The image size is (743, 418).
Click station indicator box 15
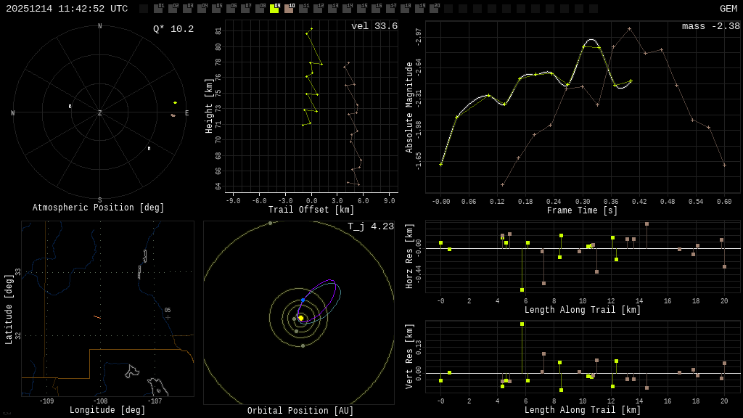pos(361,9)
